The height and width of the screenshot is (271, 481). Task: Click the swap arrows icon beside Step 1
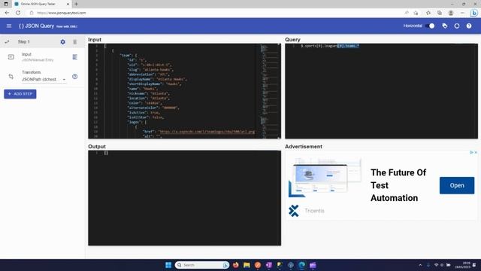coord(7,42)
